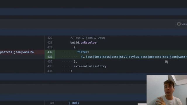Tick the Viewed checkbox for this file
This screenshot has height=105, width=187.
pyautogui.click(x=179, y=24)
